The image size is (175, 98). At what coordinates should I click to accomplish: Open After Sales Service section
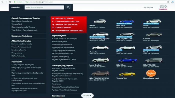[21, 41]
